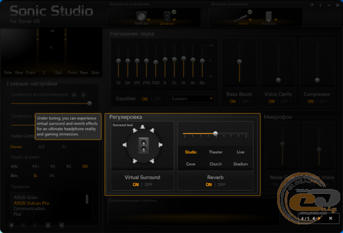Select the Микрофон input device icon
The height and width of the screenshot is (233, 343).
(x=269, y=17)
